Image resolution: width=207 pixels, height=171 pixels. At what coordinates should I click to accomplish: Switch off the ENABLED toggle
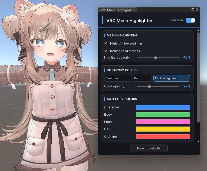coord(190,20)
